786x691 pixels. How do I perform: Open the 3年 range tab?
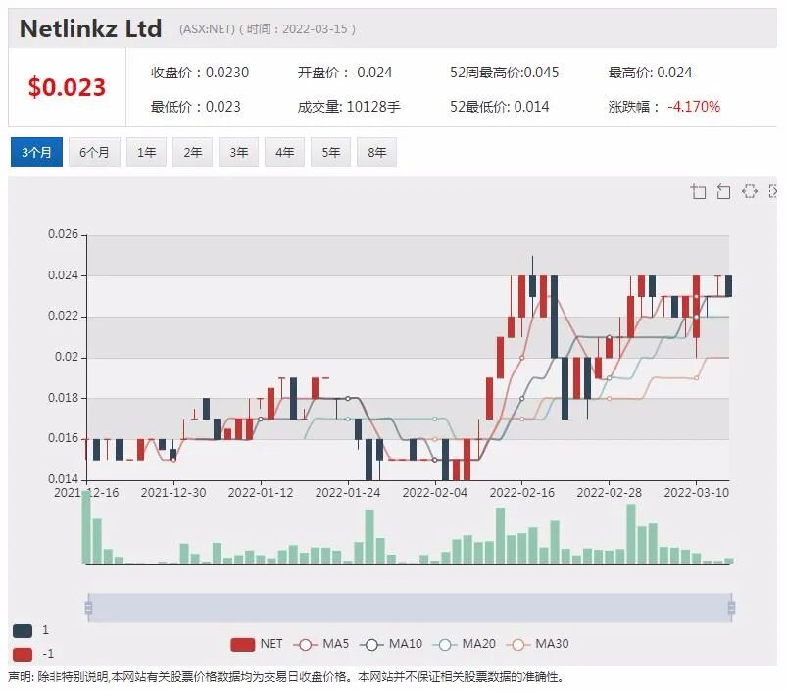(238, 152)
